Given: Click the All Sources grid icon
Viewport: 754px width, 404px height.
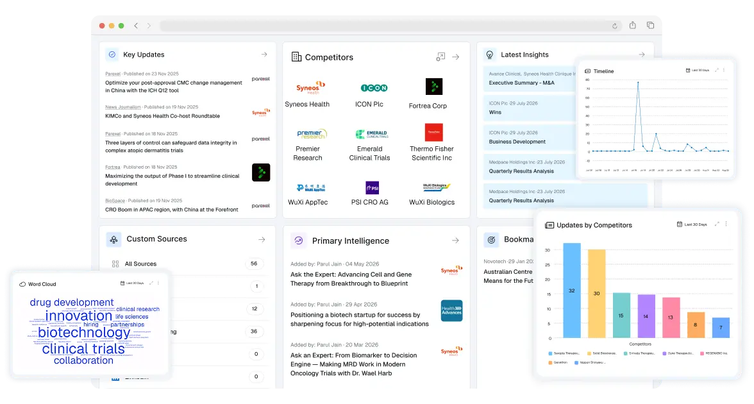Looking at the screenshot, I should click(x=115, y=264).
